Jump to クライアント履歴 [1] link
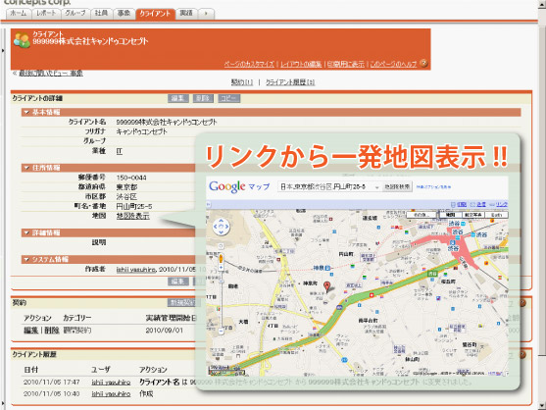 pos(290,82)
